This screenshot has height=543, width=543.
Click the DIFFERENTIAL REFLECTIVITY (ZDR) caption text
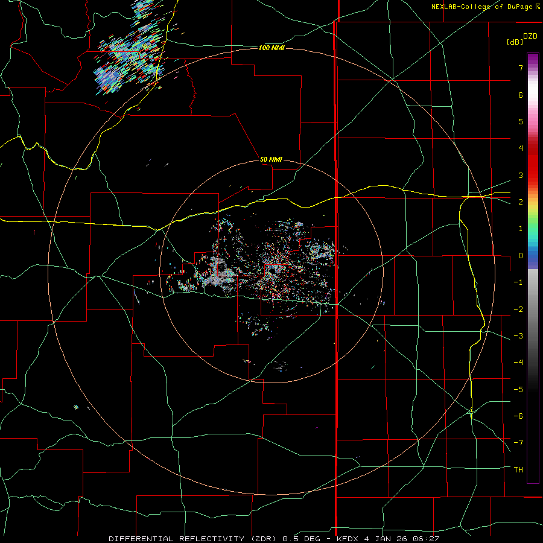point(193,539)
